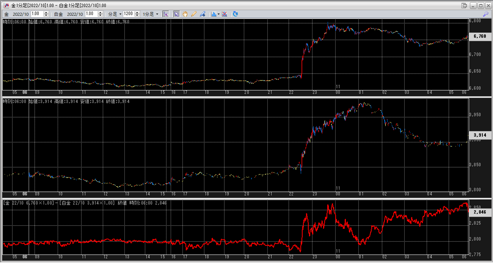Viewport: 493px width, 263px height.
Task: Click the remove indicators chart icon
Action: [x=225, y=14]
